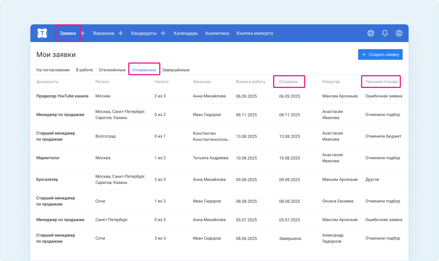
Task: Switch to the В работе tab
Action: [84, 70]
